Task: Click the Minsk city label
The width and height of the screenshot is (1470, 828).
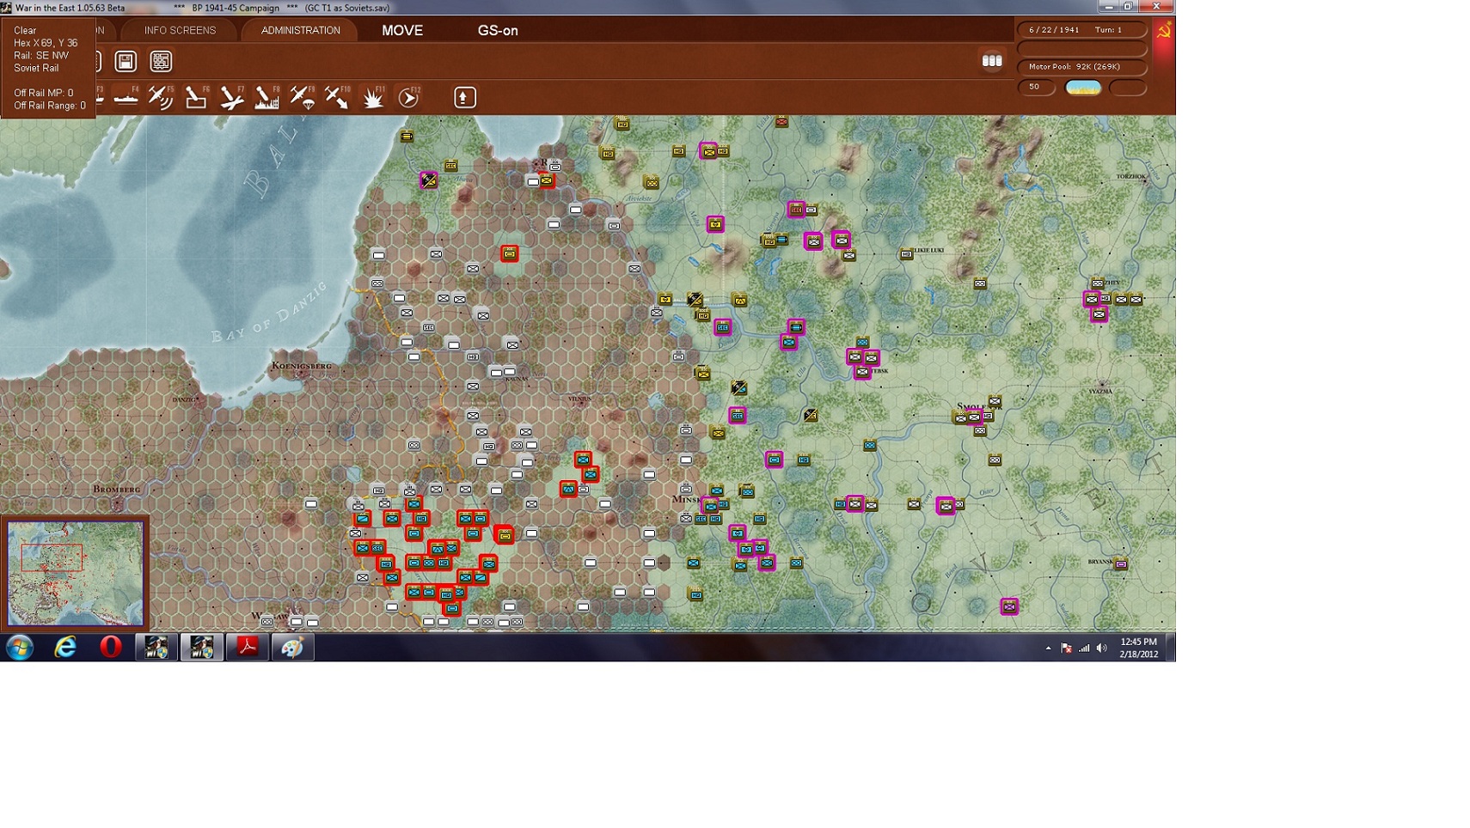Action: tap(688, 499)
